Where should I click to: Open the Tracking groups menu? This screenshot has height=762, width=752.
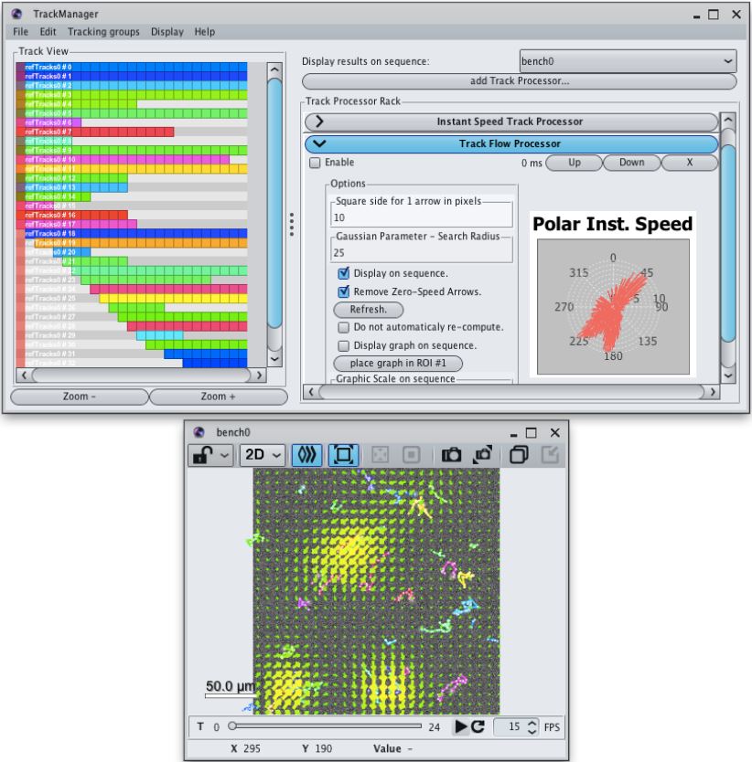click(103, 32)
